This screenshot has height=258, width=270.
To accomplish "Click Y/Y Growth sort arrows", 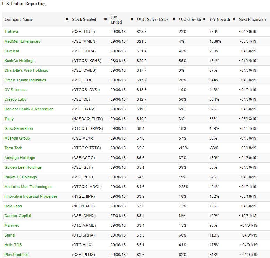I will [x=234, y=19].
